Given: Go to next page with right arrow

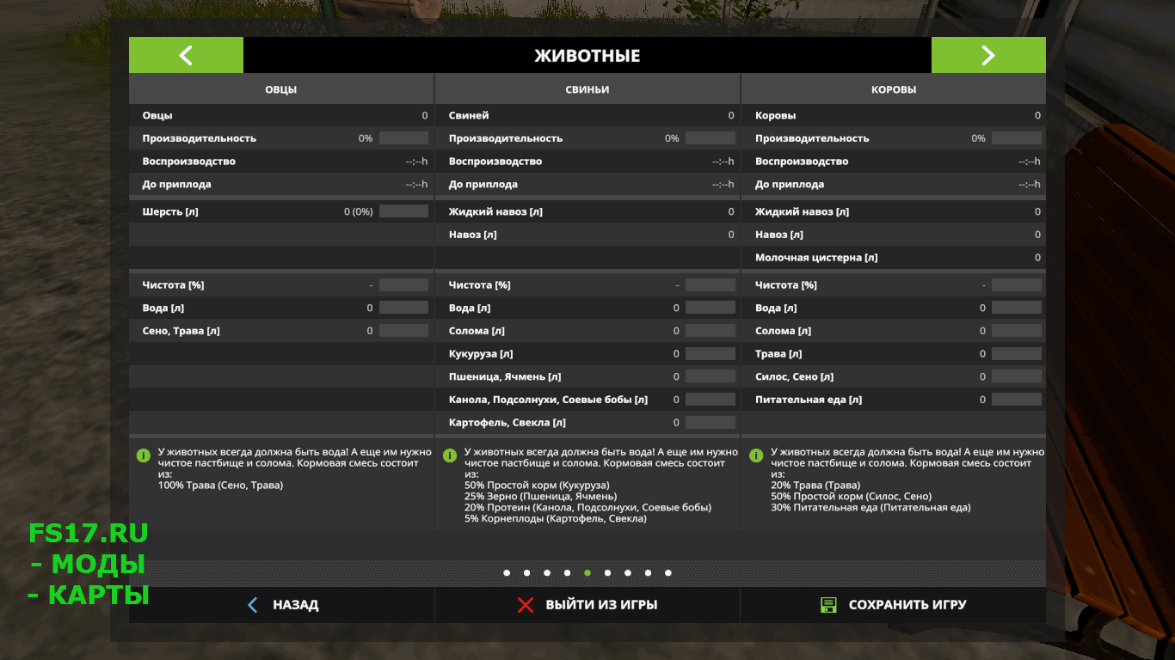Looking at the screenshot, I should pos(988,55).
